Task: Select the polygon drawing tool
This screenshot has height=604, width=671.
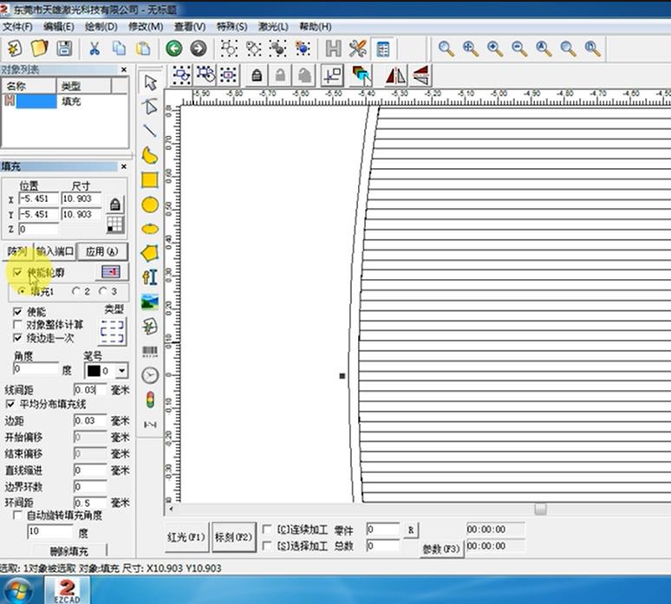Action: [150, 253]
